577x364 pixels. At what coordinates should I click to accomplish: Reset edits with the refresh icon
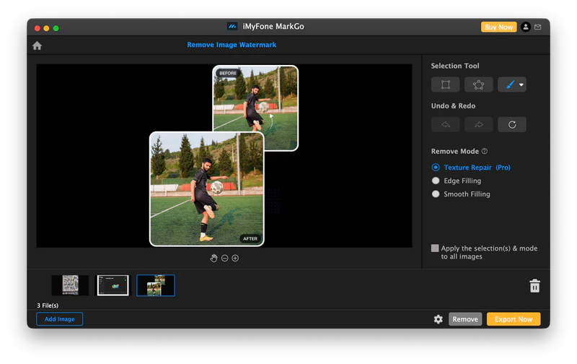tap(511, 125)
